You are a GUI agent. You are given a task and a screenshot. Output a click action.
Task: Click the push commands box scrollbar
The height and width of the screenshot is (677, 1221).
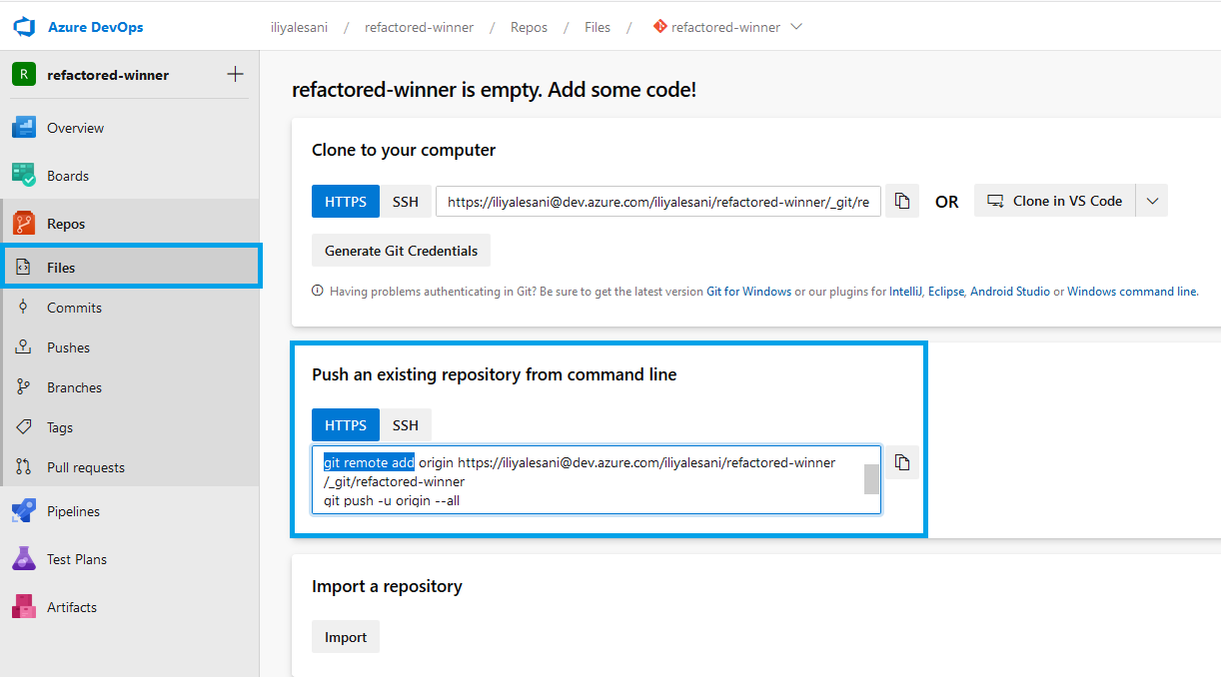click(x=872, y=479)
